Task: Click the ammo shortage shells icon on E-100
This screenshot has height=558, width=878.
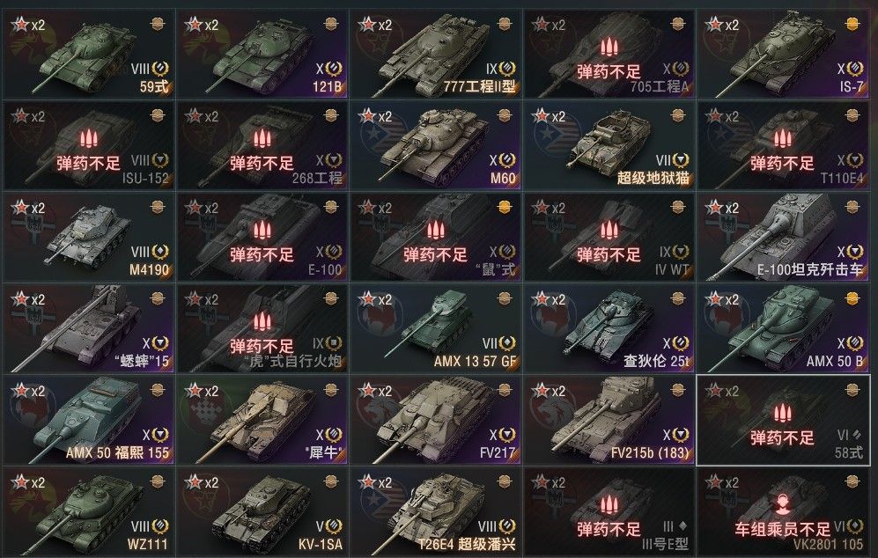Action: (x=262, y=230)
